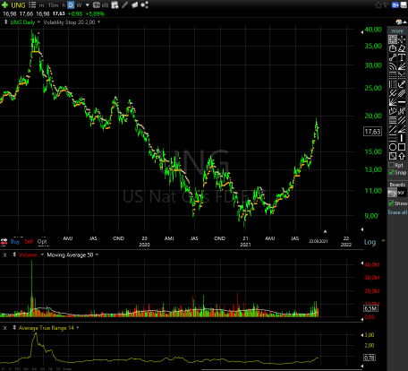The image size is (408, 371).
Task: Select the highlighted board button under Boards
Action: coord(392,193)
